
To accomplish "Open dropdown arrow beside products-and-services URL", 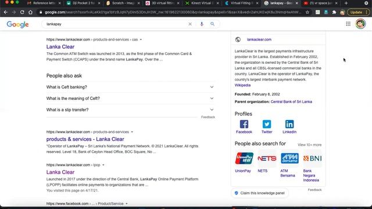I will (x=132, y=132).
